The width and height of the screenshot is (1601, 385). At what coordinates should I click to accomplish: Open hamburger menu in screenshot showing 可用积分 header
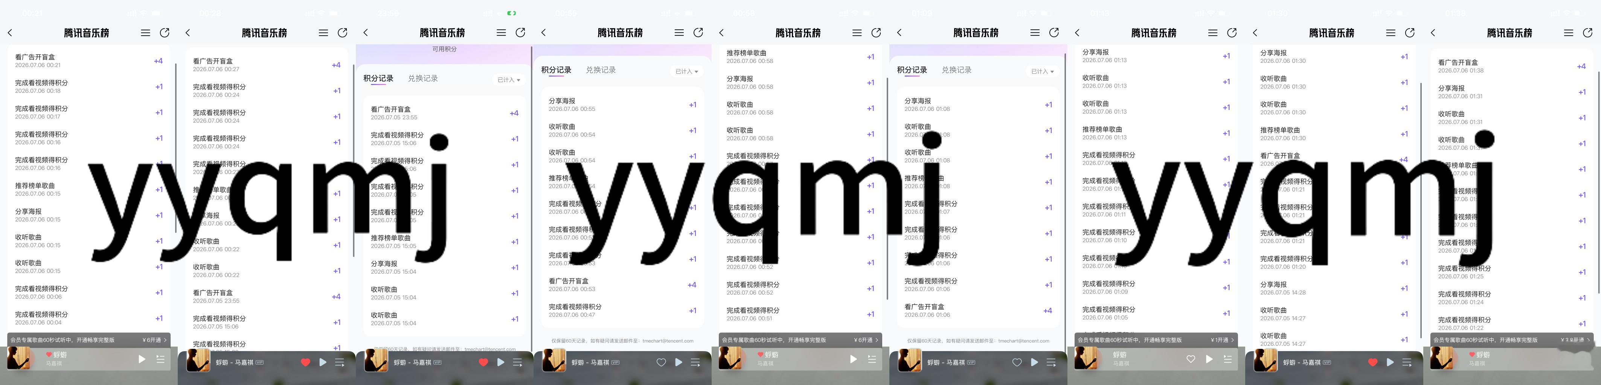click(x=501, y=33)
